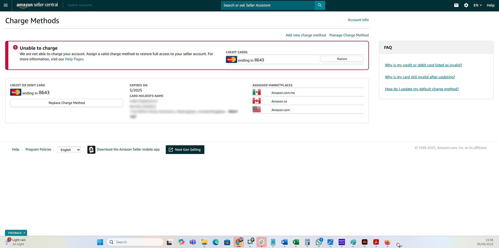
Task: Open Account Info link
Action: [358, 20]
